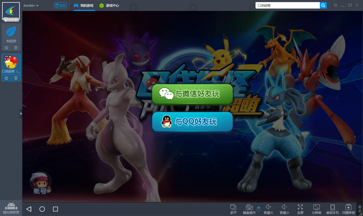Maximize the emulator window

pyautogui.click(x=350, y=5)
